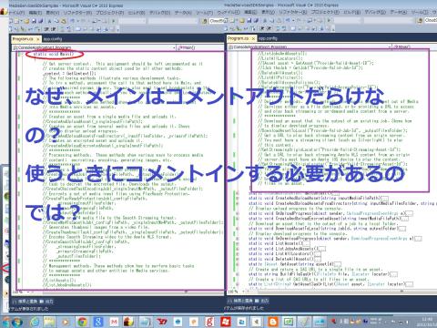
Task: Click Paste icon in left window toolbar
Action: 64,21
